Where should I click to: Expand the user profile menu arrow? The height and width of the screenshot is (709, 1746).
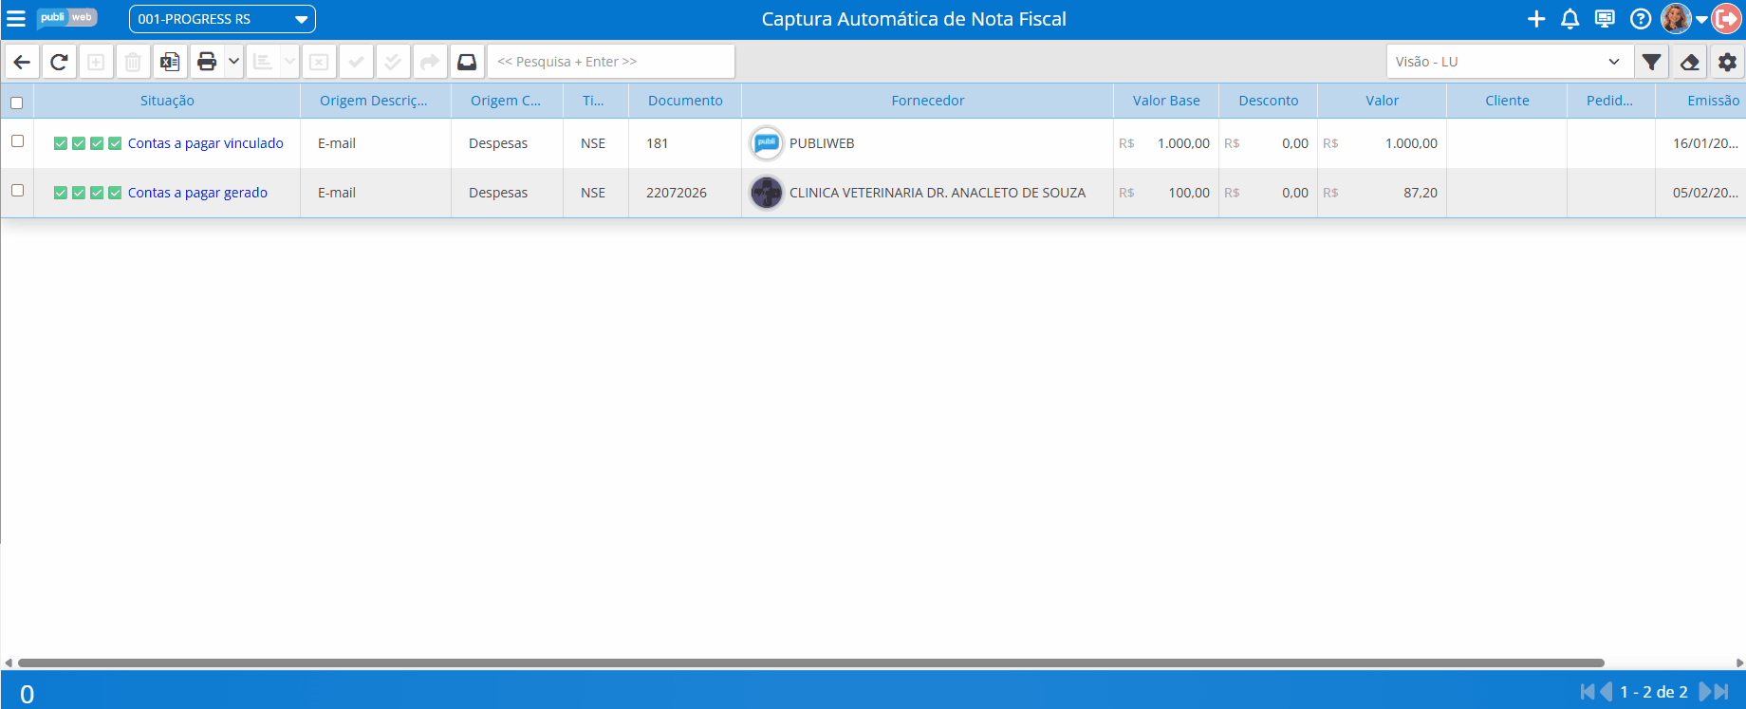pyautogui.click(x=1701, y=19)
